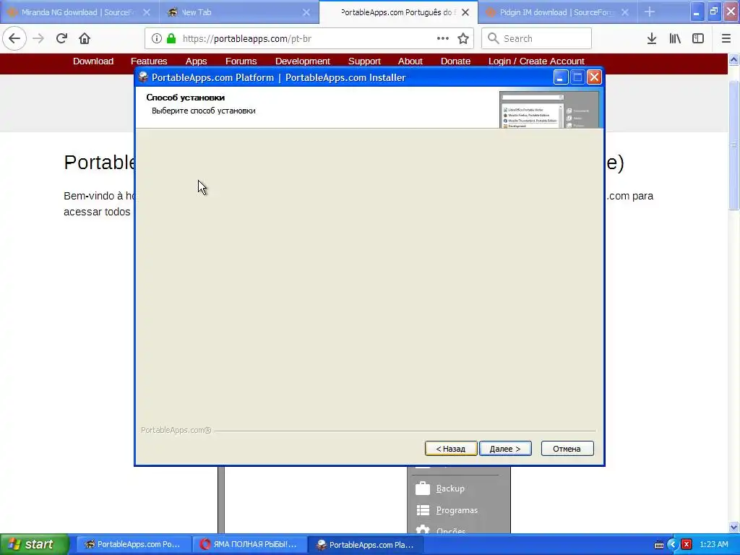The width and height of the screenshot is (740, 555).
Task: Close the PortableApps installer window
Action: tap(594, 77)
